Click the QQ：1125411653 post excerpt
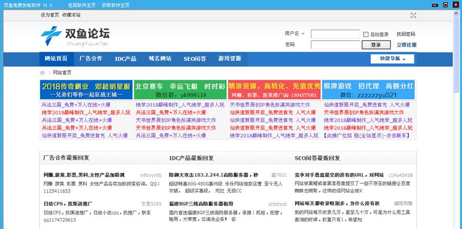The width and height of the screenshot is (462, 229). pos(102,188)
